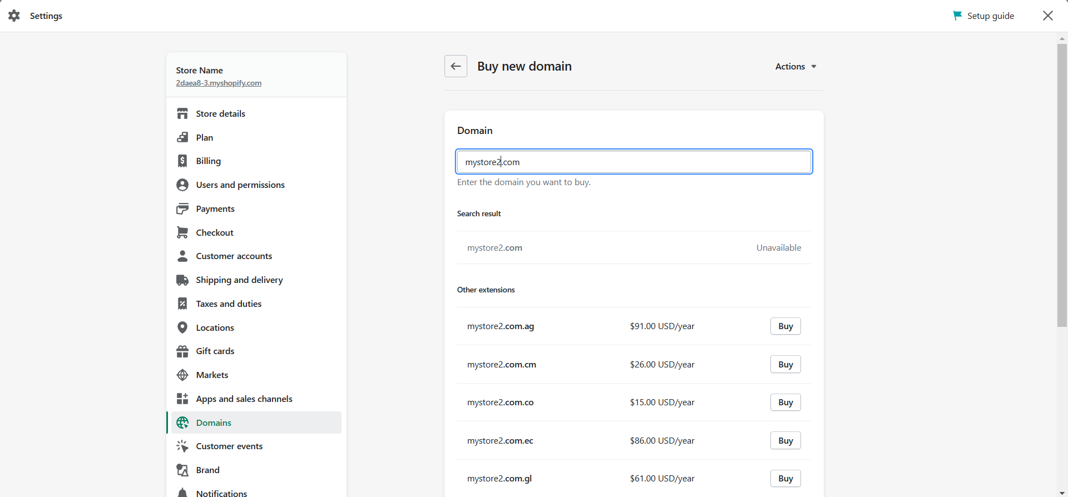Click the Payments card icon

coord(182,208)
